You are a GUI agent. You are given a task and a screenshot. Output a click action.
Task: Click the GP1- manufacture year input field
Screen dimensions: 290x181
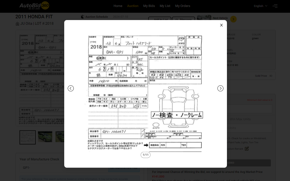point(64,168)
